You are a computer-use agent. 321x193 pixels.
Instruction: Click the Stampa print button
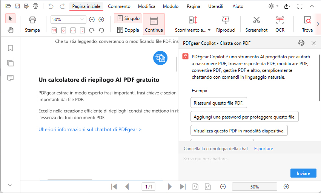point(32,24)
